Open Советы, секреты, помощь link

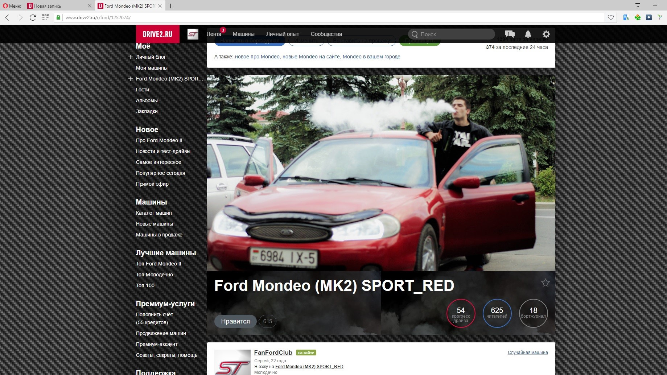tap(167, 355)
